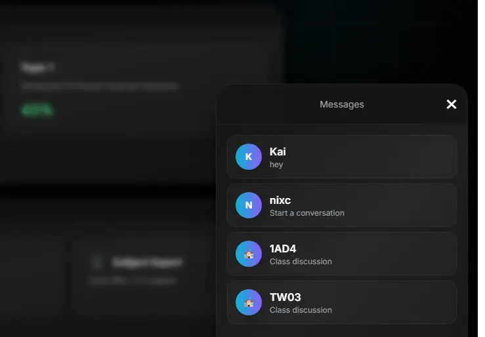Click the blurred green percentage badge

(37, 110)
